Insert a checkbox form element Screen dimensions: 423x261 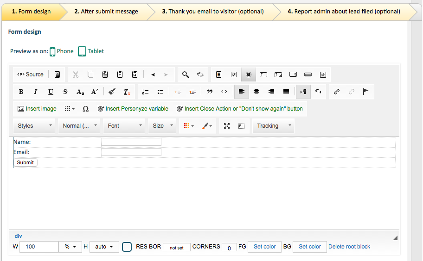234,75
